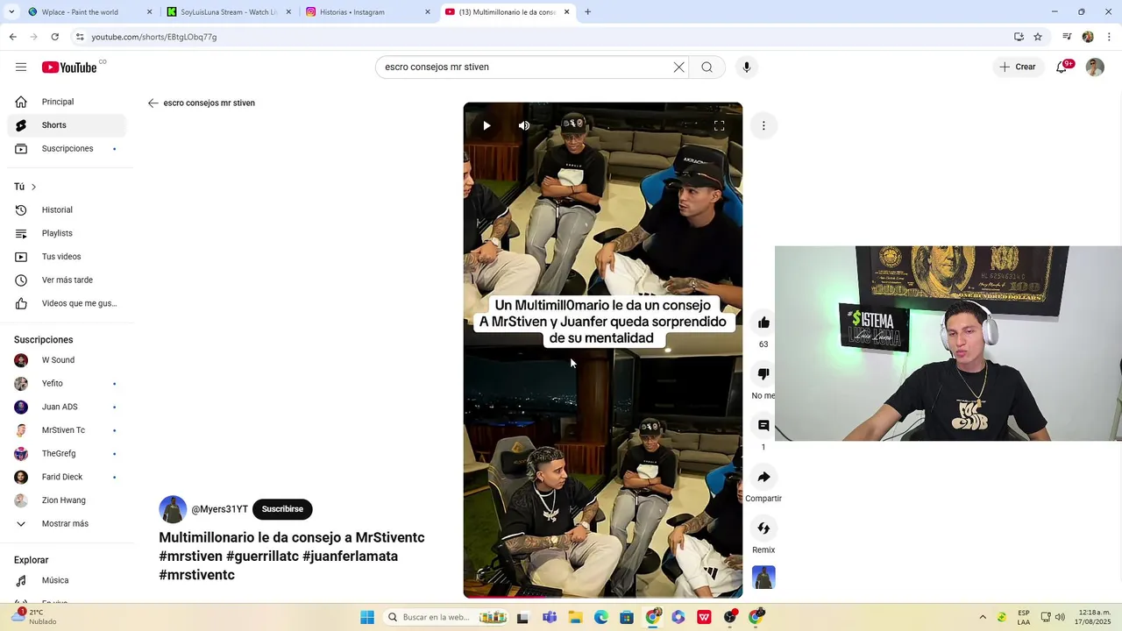Close the Instagram tab
The height and width of the screenshot is (631, 1122).
pos(428,12)
